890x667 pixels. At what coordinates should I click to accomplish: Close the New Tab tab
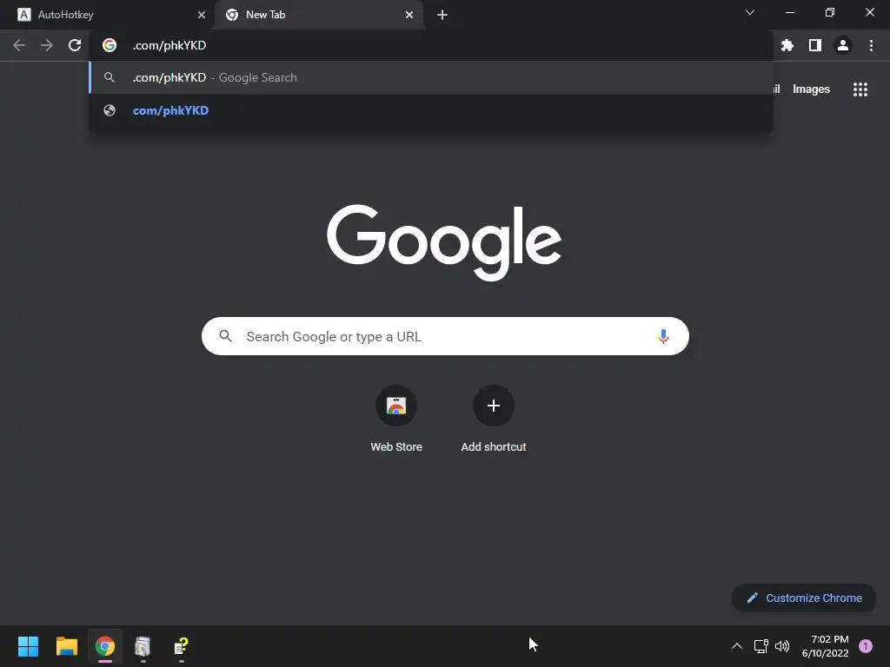point(409,15)
